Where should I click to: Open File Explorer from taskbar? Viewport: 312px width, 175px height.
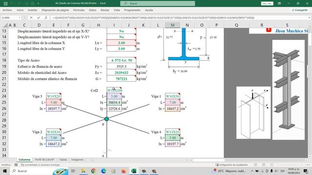(x=83, y=171)
